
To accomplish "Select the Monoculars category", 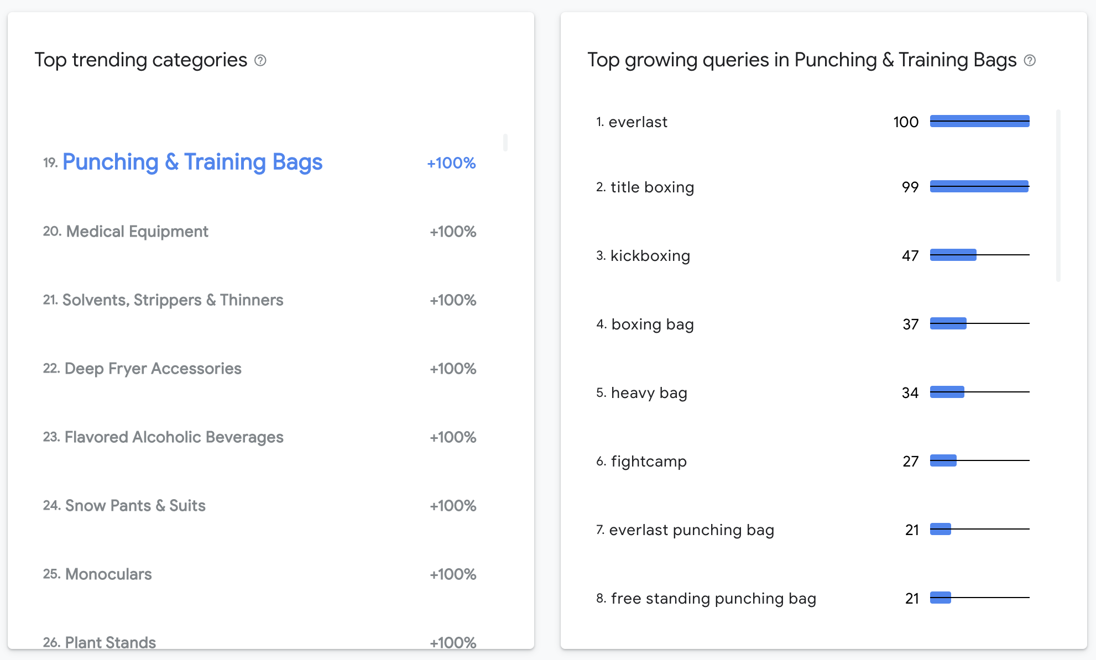I will [x=107, y=574].
